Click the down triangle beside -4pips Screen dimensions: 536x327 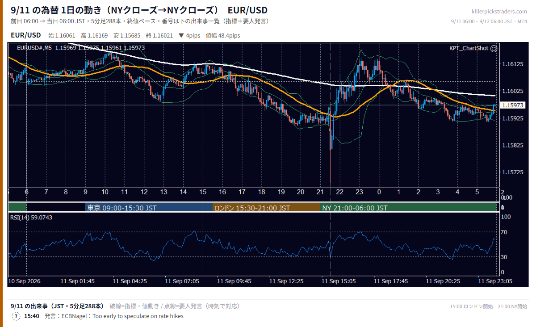(x=181, y=36)
